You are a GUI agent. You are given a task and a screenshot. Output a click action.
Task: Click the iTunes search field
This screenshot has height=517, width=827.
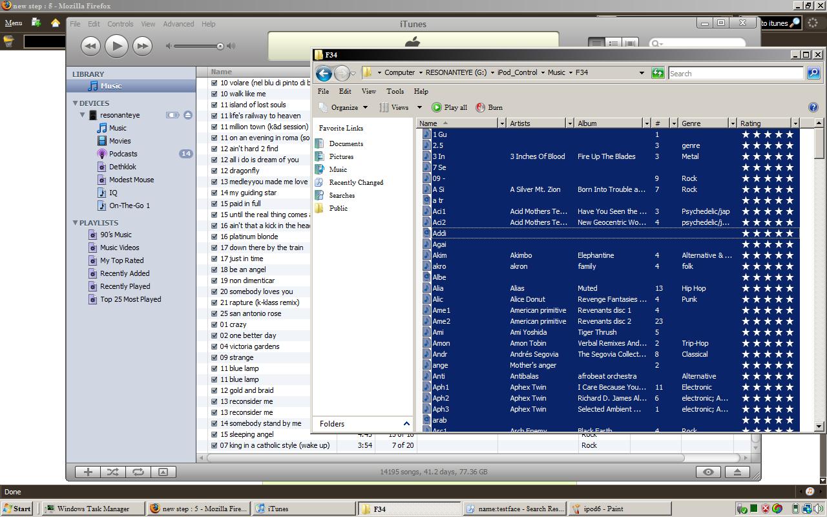coord(698,43)
